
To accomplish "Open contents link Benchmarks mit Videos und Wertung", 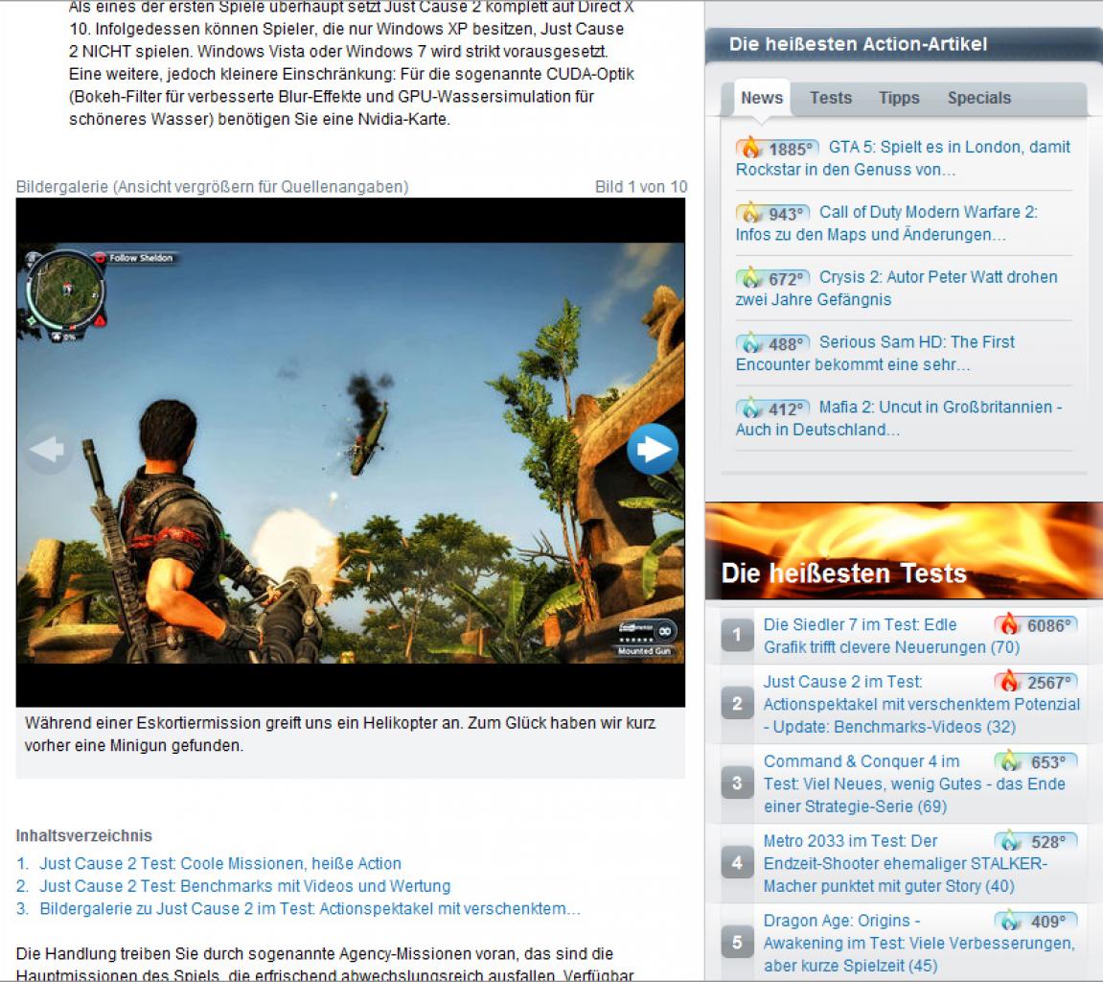I will coord(244,886).
